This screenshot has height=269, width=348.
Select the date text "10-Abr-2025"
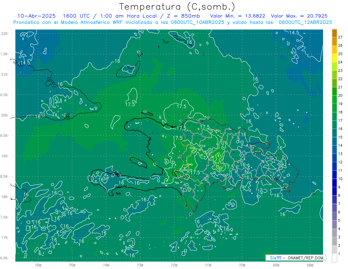(x=37, y=16)
